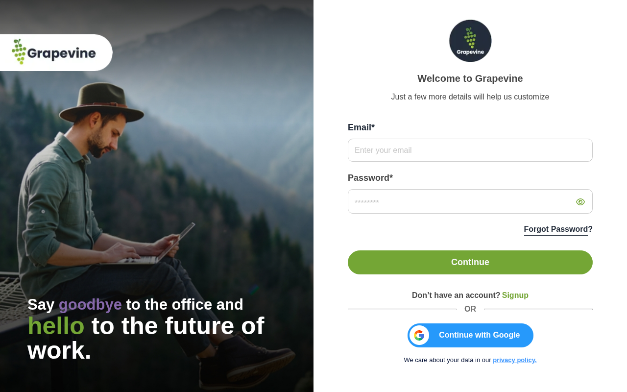Screen dimensions: 627x392
Task: Click the green Continue button
Action: point(470,262)
